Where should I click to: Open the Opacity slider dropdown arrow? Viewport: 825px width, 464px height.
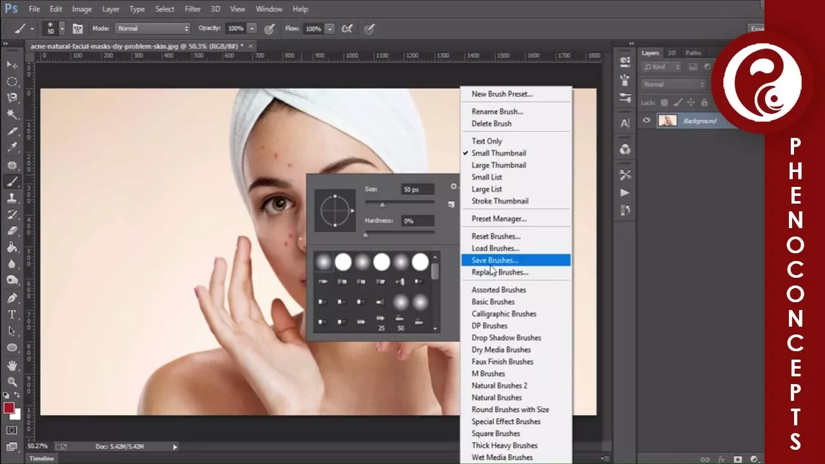252,28
